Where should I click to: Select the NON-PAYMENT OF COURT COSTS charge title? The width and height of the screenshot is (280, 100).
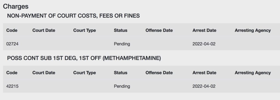pyautogui.click(x=73, y=16)
